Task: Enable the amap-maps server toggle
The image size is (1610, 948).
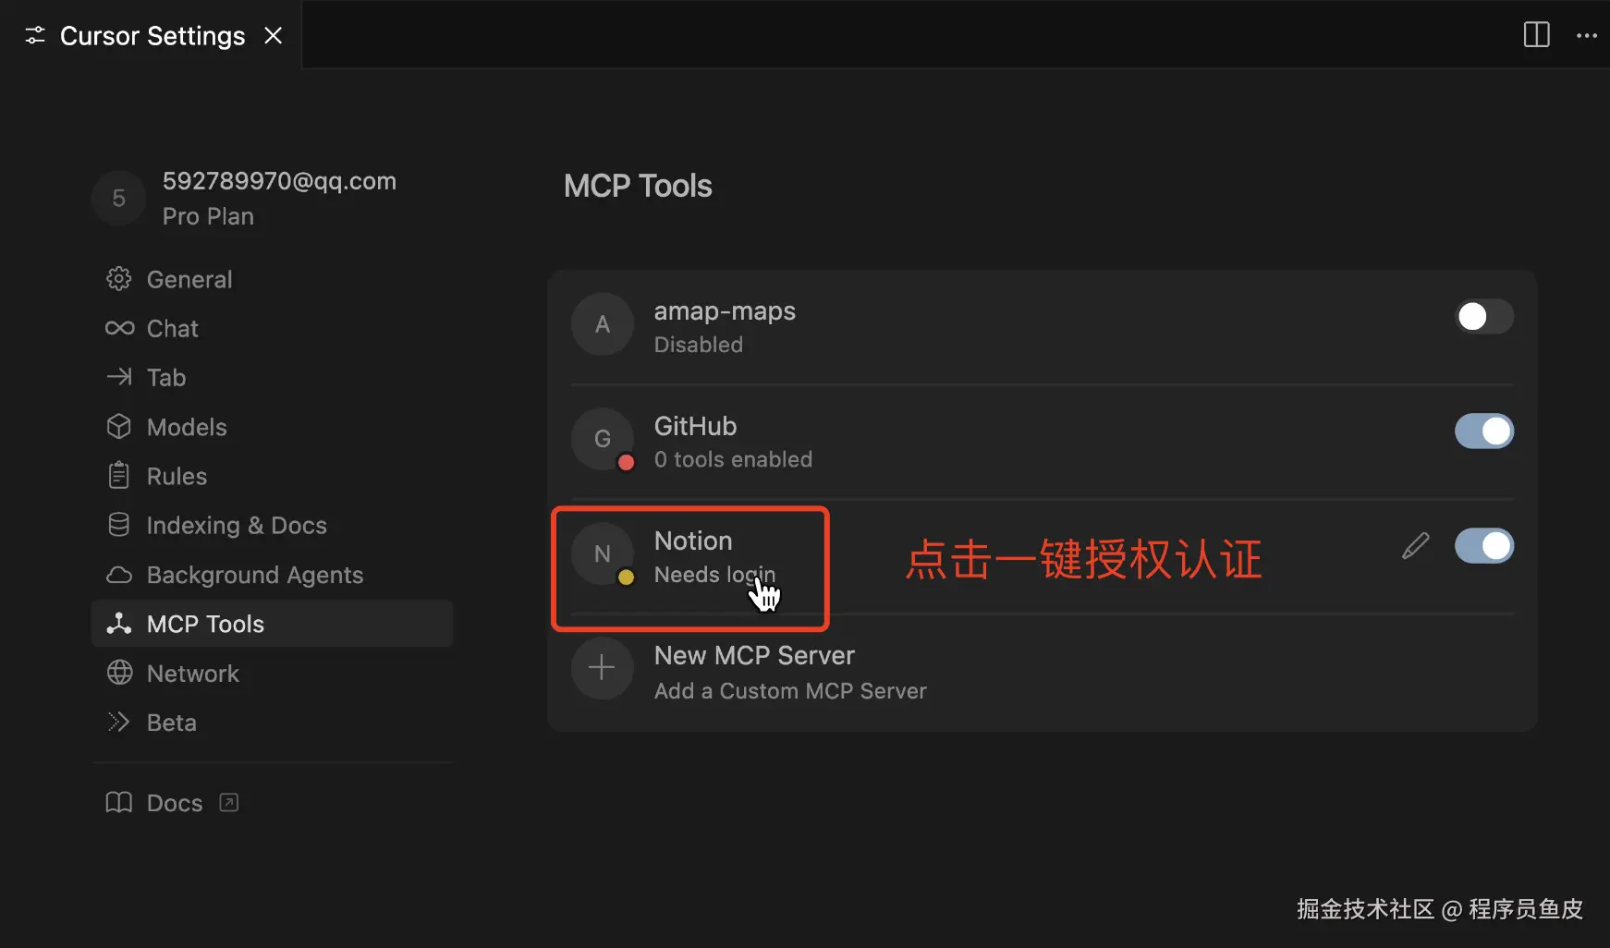Action: 1484,316
